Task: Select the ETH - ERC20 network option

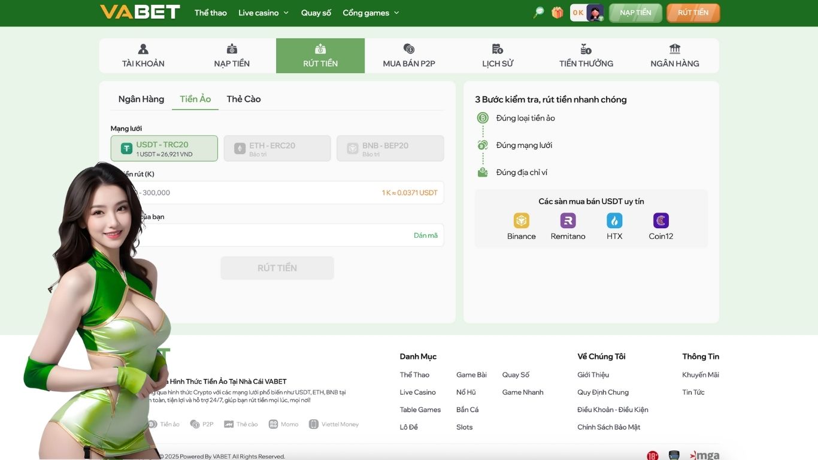Action: point(277,149)
